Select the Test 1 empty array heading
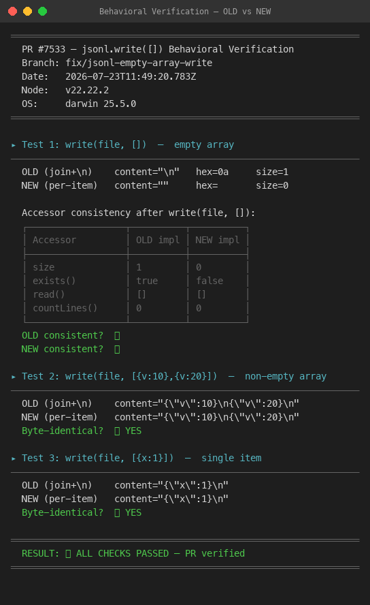 (128, 144)
